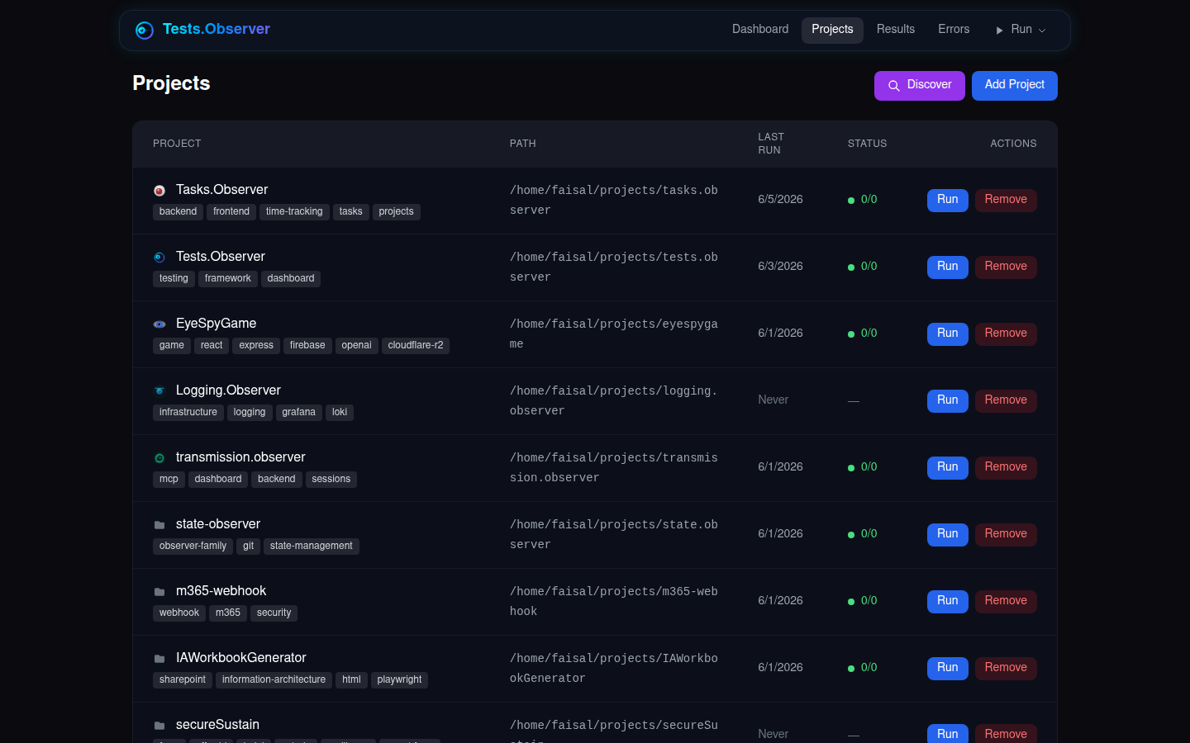Click the Logging.Observer project name
The height and width of the screenshot is (743, 1190).
coord(228,390)
